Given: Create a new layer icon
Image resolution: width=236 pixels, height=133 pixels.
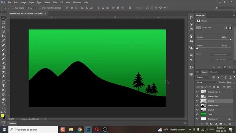Looking at the screenshot, I should click(x=225, y=124).
